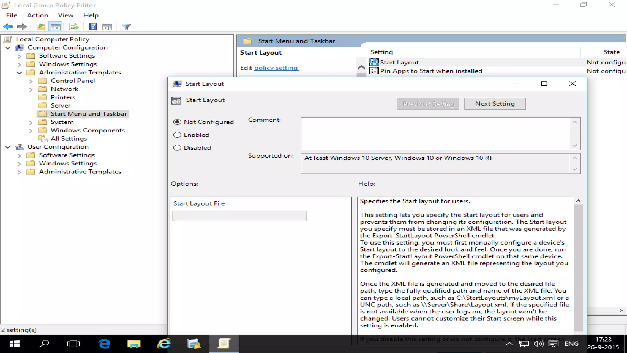Click the Local Computer Policy root icon

tap(8, 39)
